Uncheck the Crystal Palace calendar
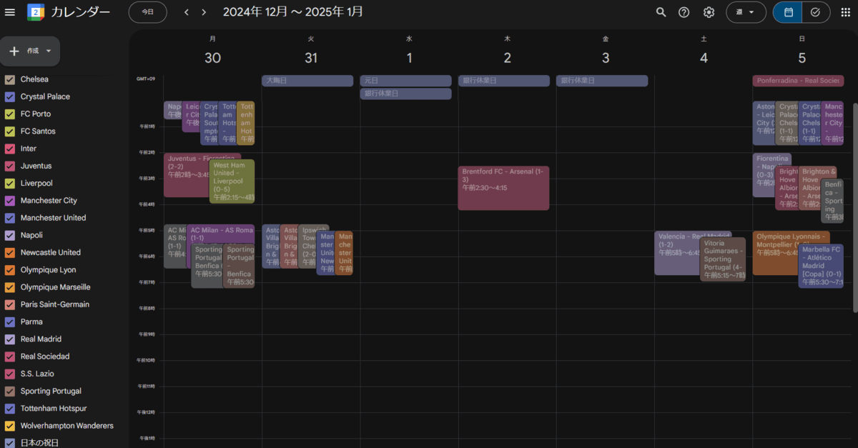858x448 pixels. click(10, 96)
